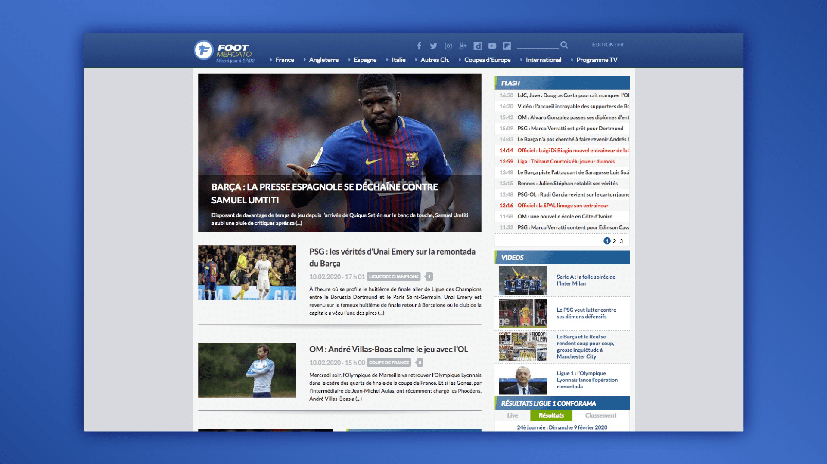The height and width of the screenshot is (464, 827).
Task: Open video link 'Le Barça et le Real se rendent'
Action: 585,347
